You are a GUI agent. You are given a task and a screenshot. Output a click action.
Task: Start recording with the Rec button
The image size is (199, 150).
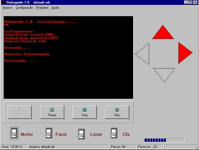(x=117, y=112)
